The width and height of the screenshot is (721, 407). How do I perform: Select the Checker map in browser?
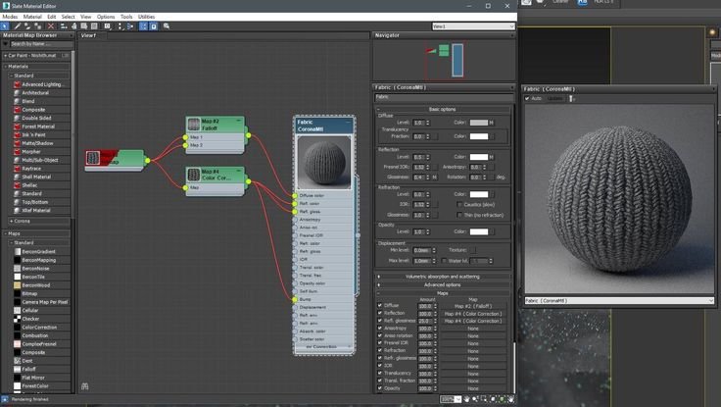[30, 319]
